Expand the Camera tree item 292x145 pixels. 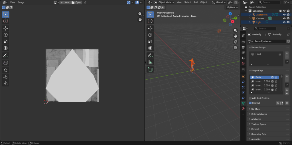250,18
